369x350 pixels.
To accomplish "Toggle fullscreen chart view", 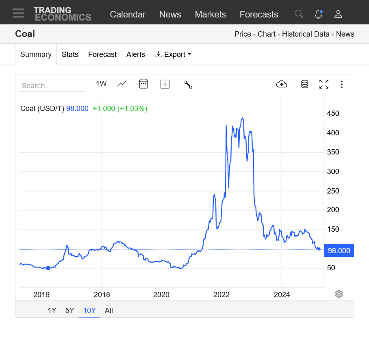I will click(324, 84).
